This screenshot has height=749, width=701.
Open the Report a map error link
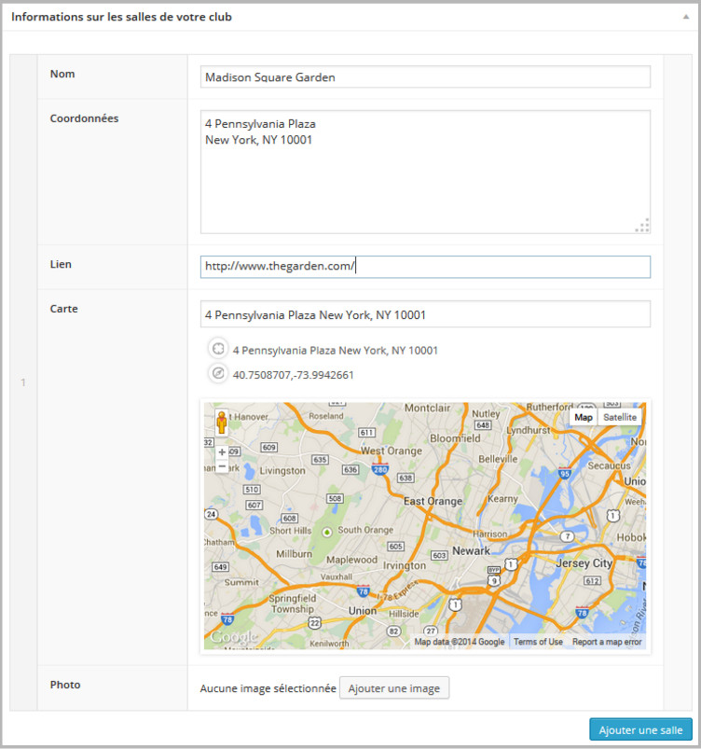607,642
